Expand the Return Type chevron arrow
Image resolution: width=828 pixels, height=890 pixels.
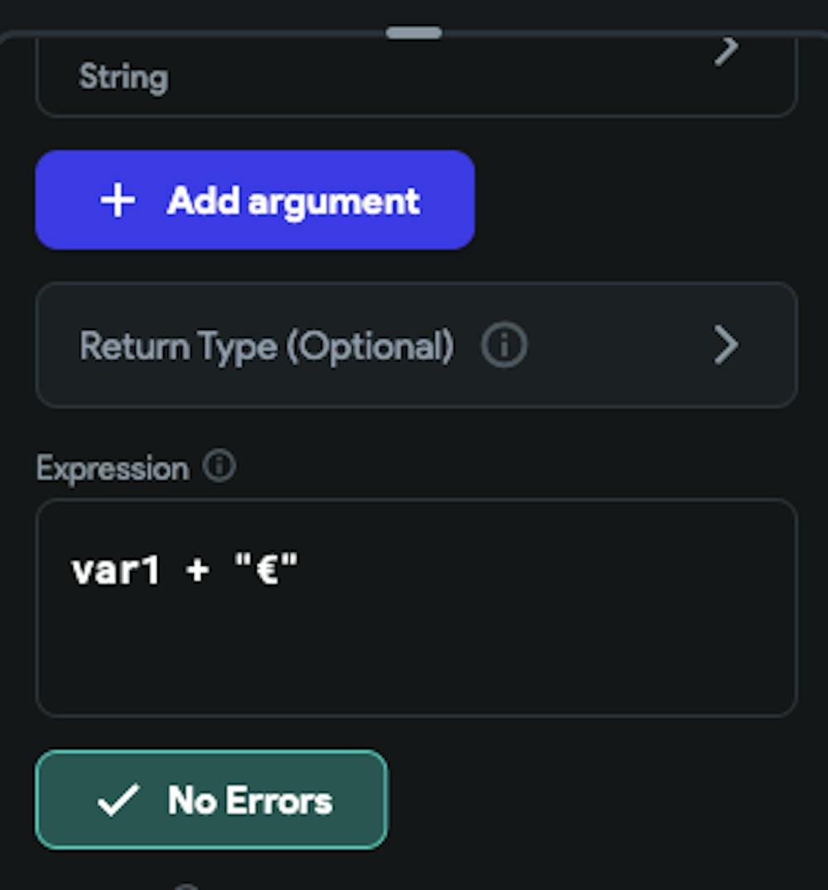coord(725,346)
